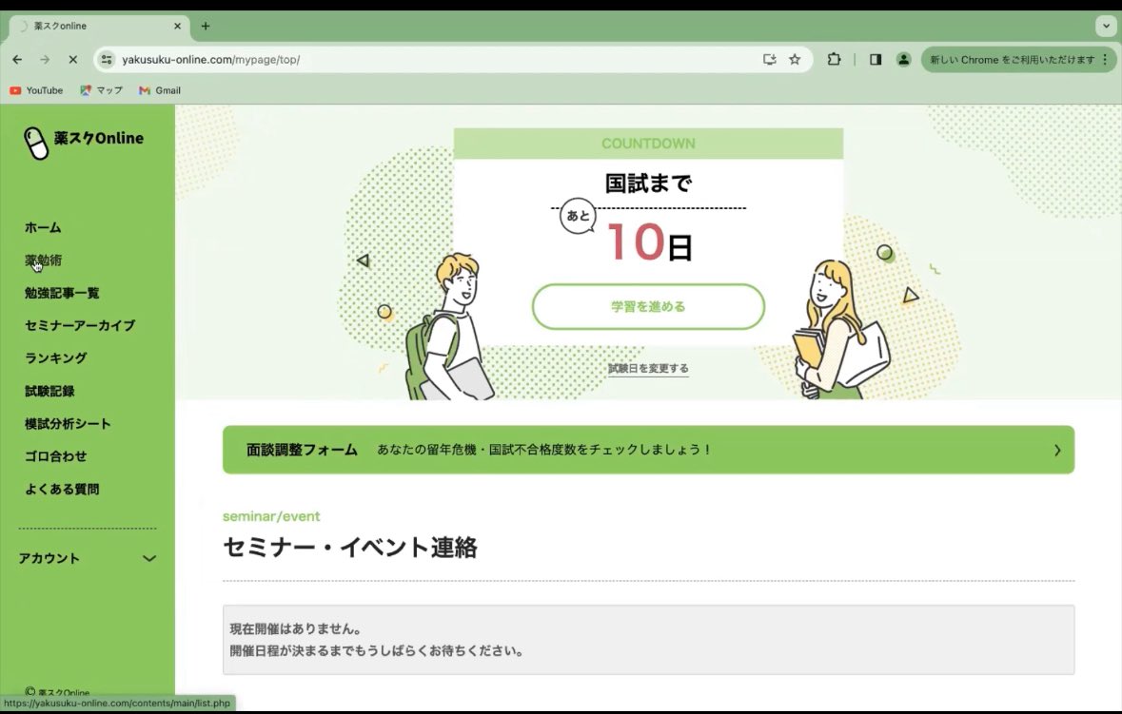Click the arrow on 面談調整フォーム banner
This screenshot has height=714, width=1122.
pos(1057,451)
